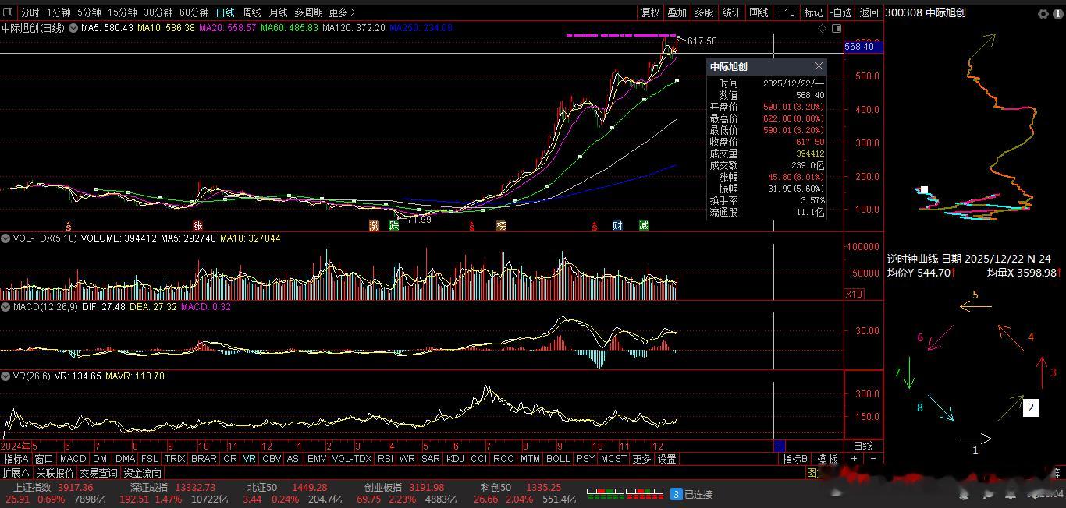Image resolution: width=1066 pixels, height=508 pixels.
Task: Select the TRIX indicator
Action: [175, 459]
